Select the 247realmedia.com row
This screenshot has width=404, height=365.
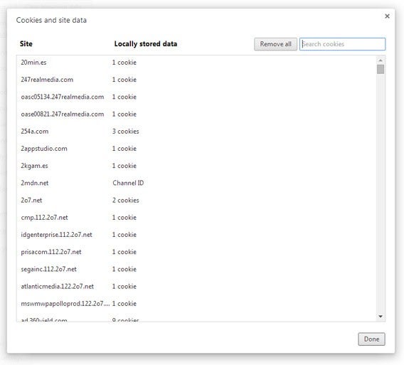click(196, 80)
